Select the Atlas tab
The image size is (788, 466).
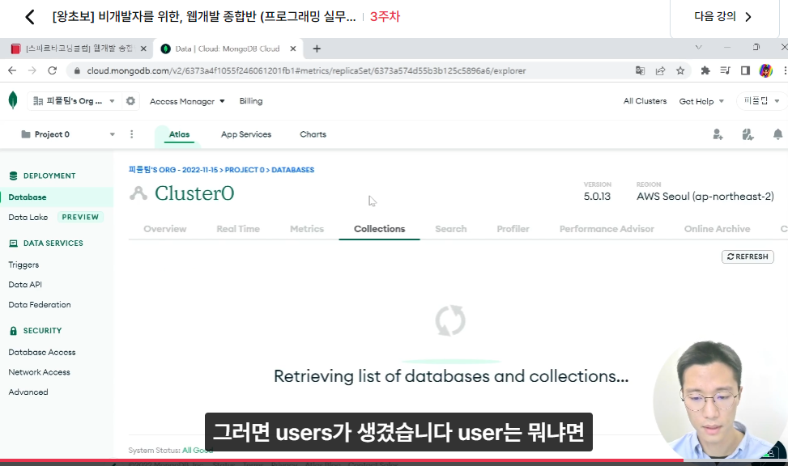point(179,134)
